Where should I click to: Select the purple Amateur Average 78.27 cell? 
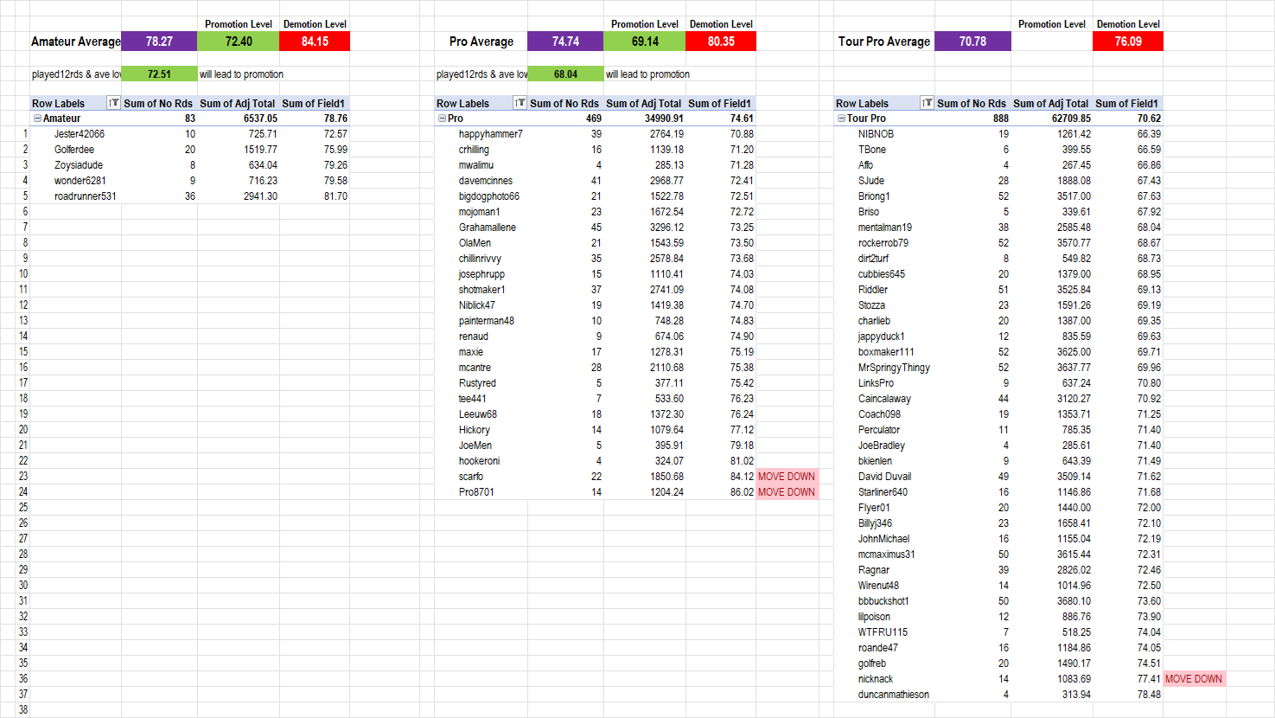pyautogui.click(x=159, y=42)
